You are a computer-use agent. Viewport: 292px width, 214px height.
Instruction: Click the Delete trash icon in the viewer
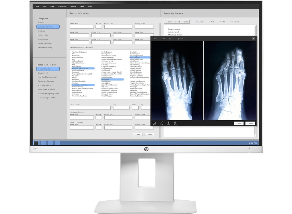point(168,123)
